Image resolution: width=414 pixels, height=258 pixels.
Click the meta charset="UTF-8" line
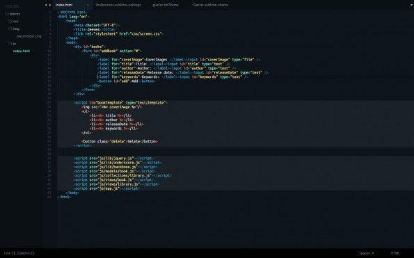pyautogui.click(x=97, y=25)
